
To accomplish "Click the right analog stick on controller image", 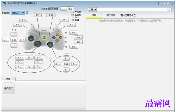I will [x=50, y=45].
